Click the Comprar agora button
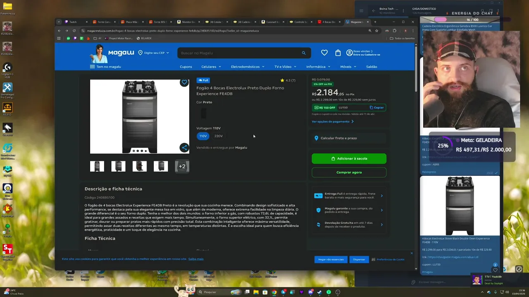 (x=349, y=172)
